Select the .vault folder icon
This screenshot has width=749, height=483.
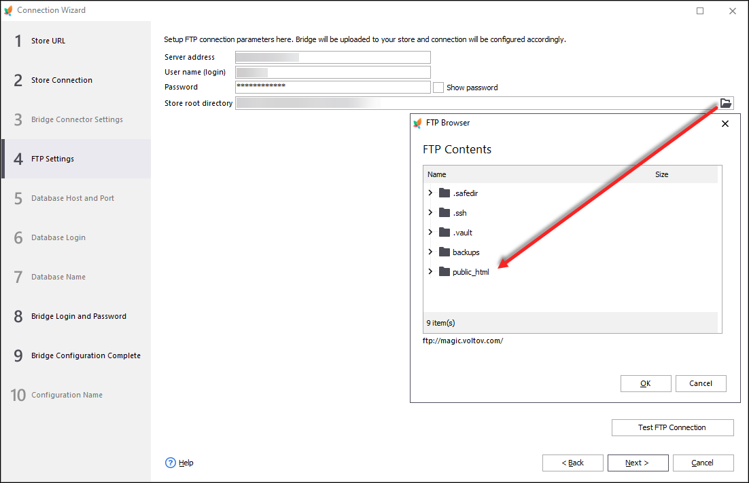[x=445, y=233]
